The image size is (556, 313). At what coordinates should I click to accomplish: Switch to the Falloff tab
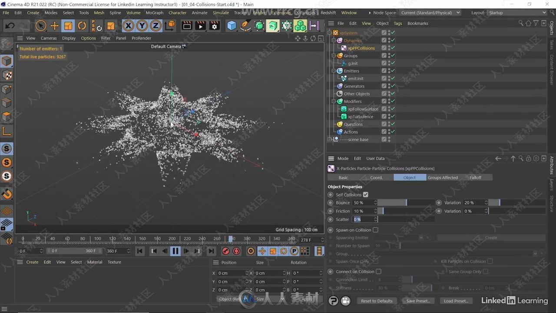475,177
